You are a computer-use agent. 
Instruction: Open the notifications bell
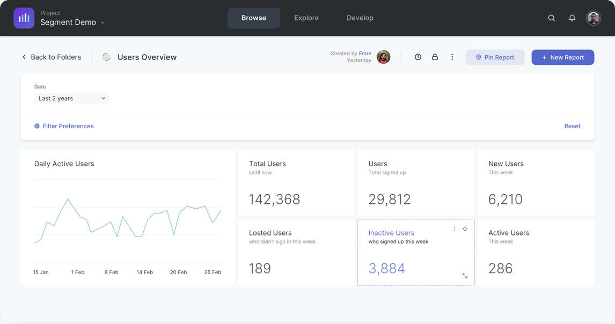572,18
